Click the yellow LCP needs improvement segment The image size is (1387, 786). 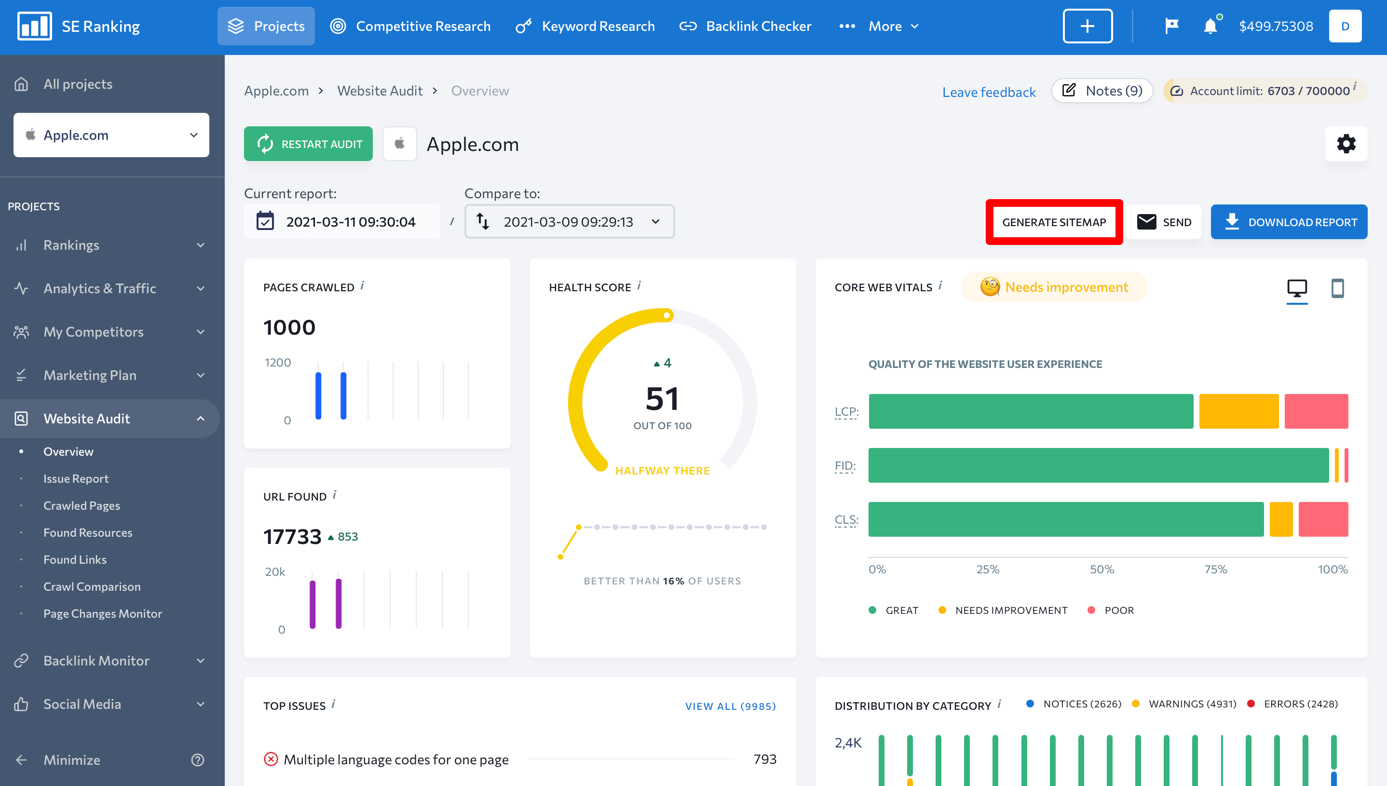point(1238,411)
